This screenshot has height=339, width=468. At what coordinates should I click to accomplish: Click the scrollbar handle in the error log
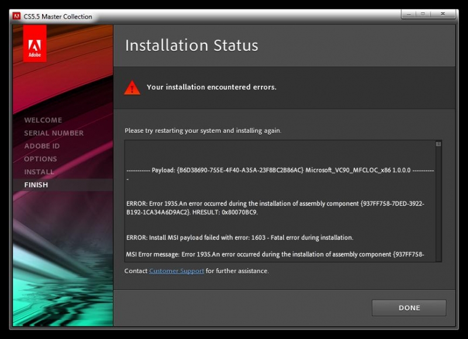[438, 144]
